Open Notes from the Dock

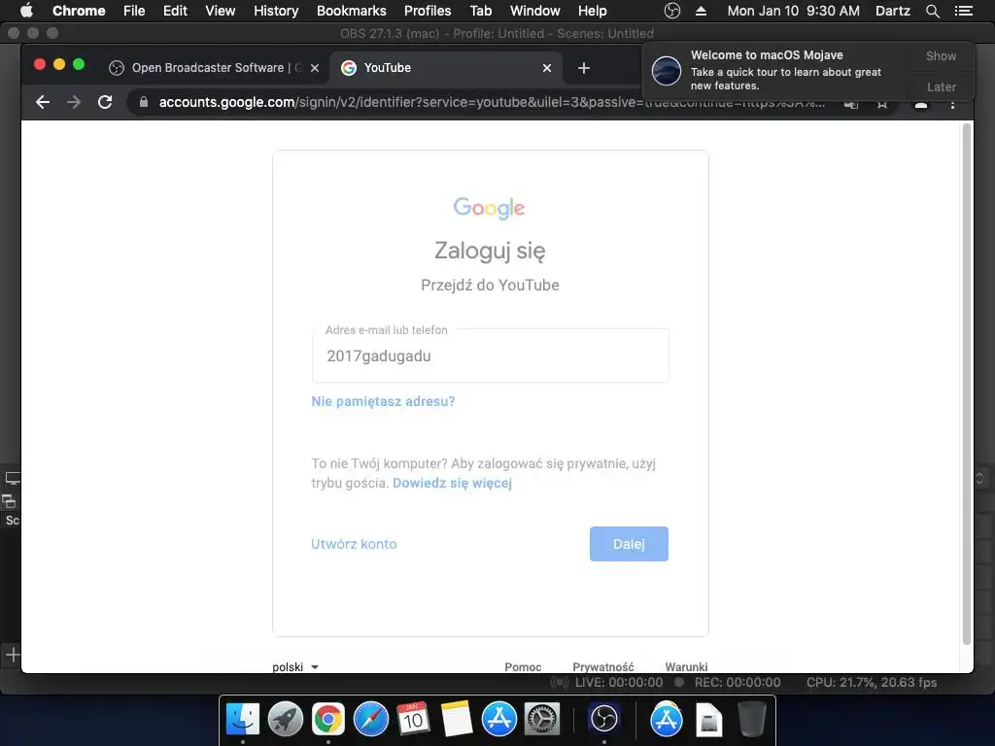pos(457,719)
